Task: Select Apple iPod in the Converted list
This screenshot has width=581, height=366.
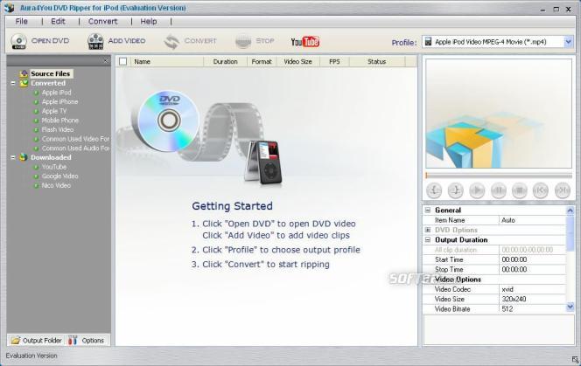Action: point(56,93)
